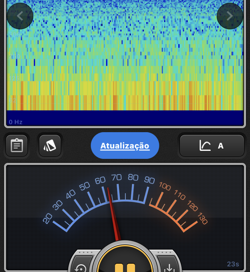Tap the 0 Hz axis label
The width and height of the screenshot is (250, 272).
[x=16, y=122]
